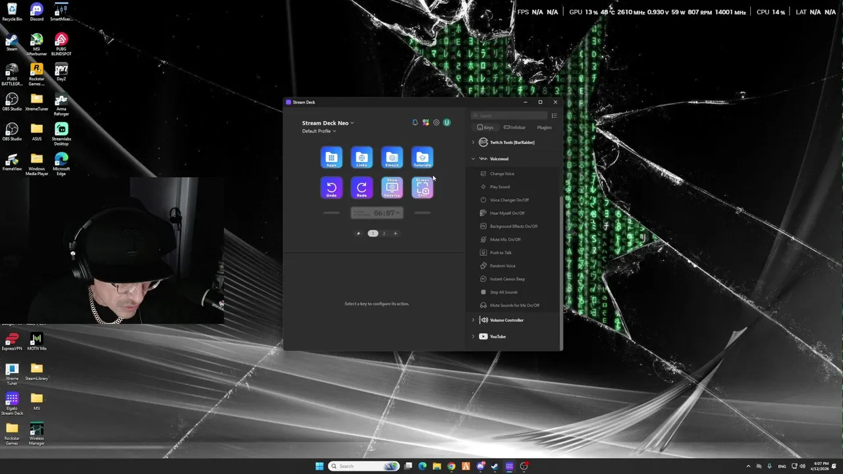843x474 pixels.
Task: Open the user account avatar
Action: (447, 122)
